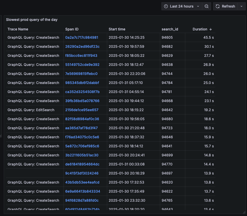The width and height of the screenshot is (247, 216).
Task: Click the Refresh dashboard button
Action: [225, 6]
